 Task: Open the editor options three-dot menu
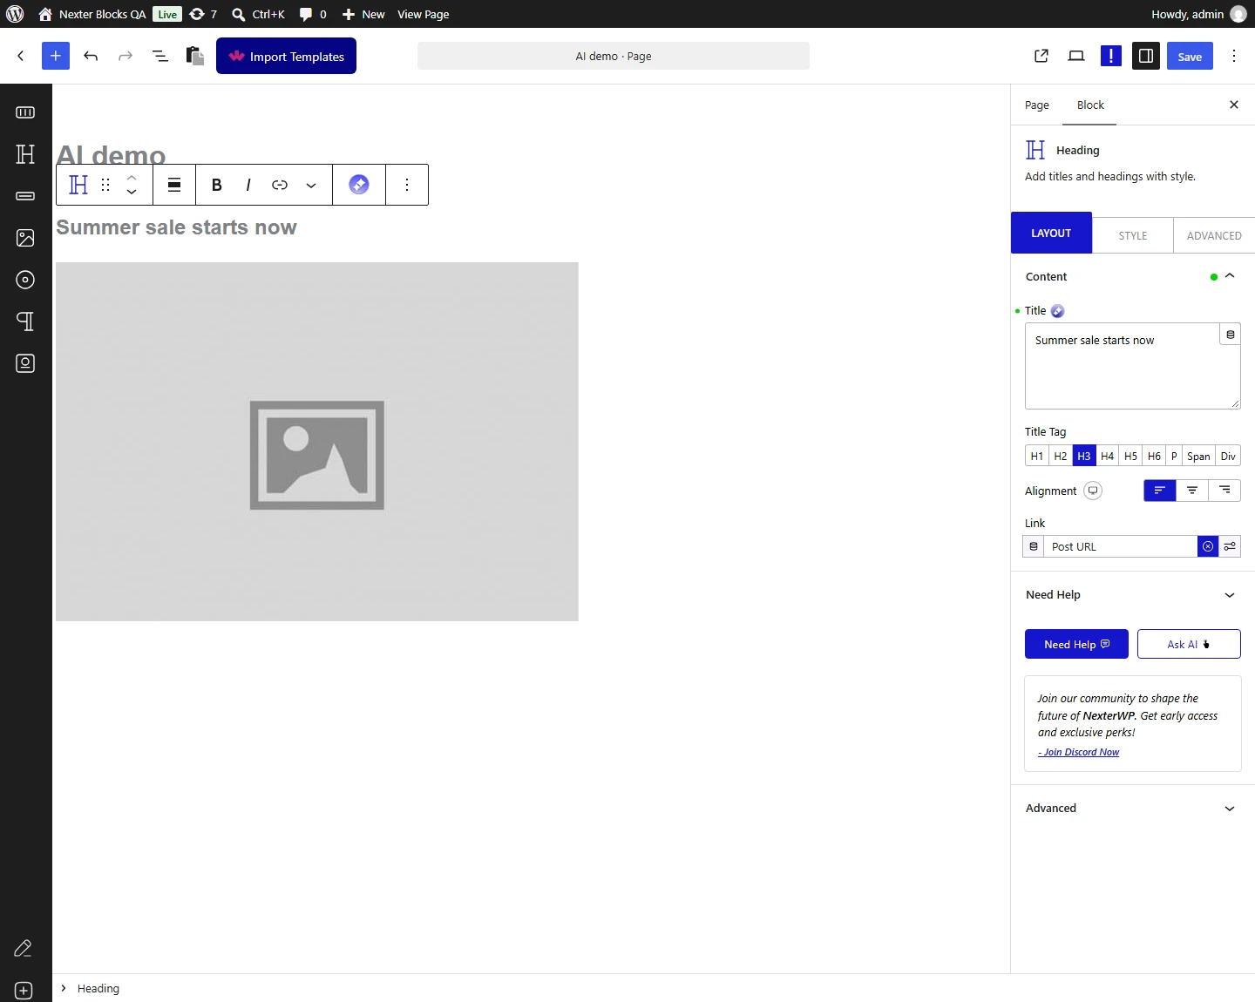[1234, 56]
